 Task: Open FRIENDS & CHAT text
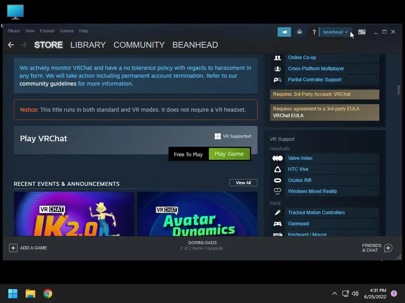(x=372, y=248)
